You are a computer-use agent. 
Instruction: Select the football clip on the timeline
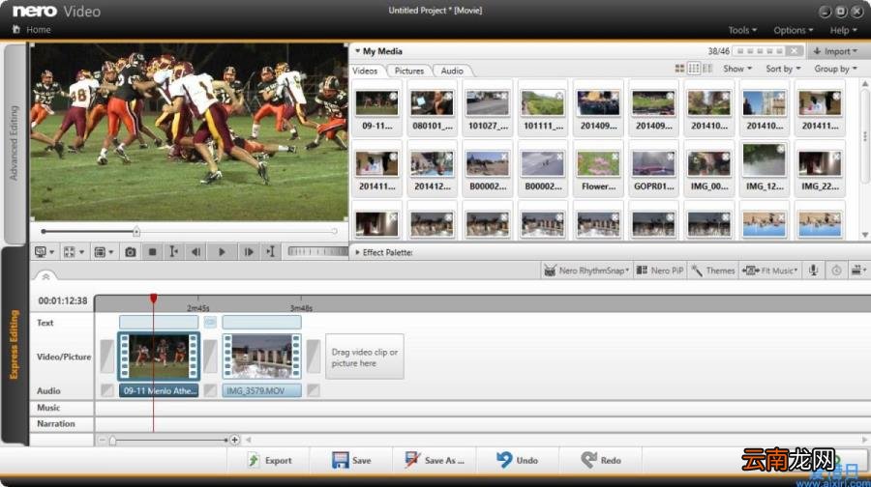click(159, 356)
